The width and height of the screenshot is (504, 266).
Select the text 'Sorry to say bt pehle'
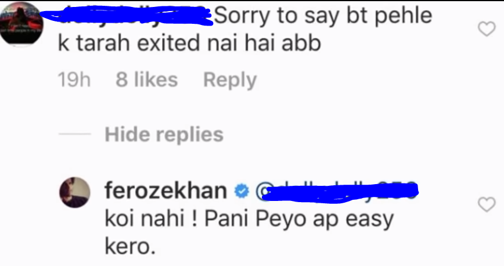click(x=323, y=16)
